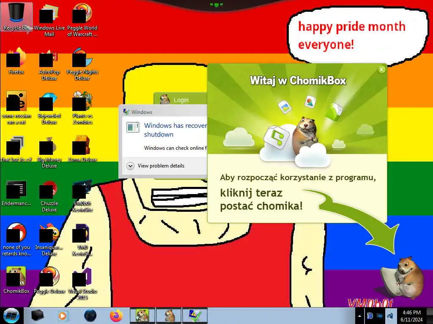433x324 pixels.
Task: Click 'Aby rozpocząć korzystanie z programu' text
Action: [x=298, y=177]
